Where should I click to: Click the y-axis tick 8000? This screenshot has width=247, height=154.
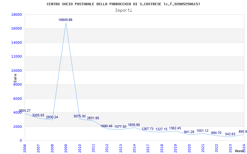(x=17, y=84)
